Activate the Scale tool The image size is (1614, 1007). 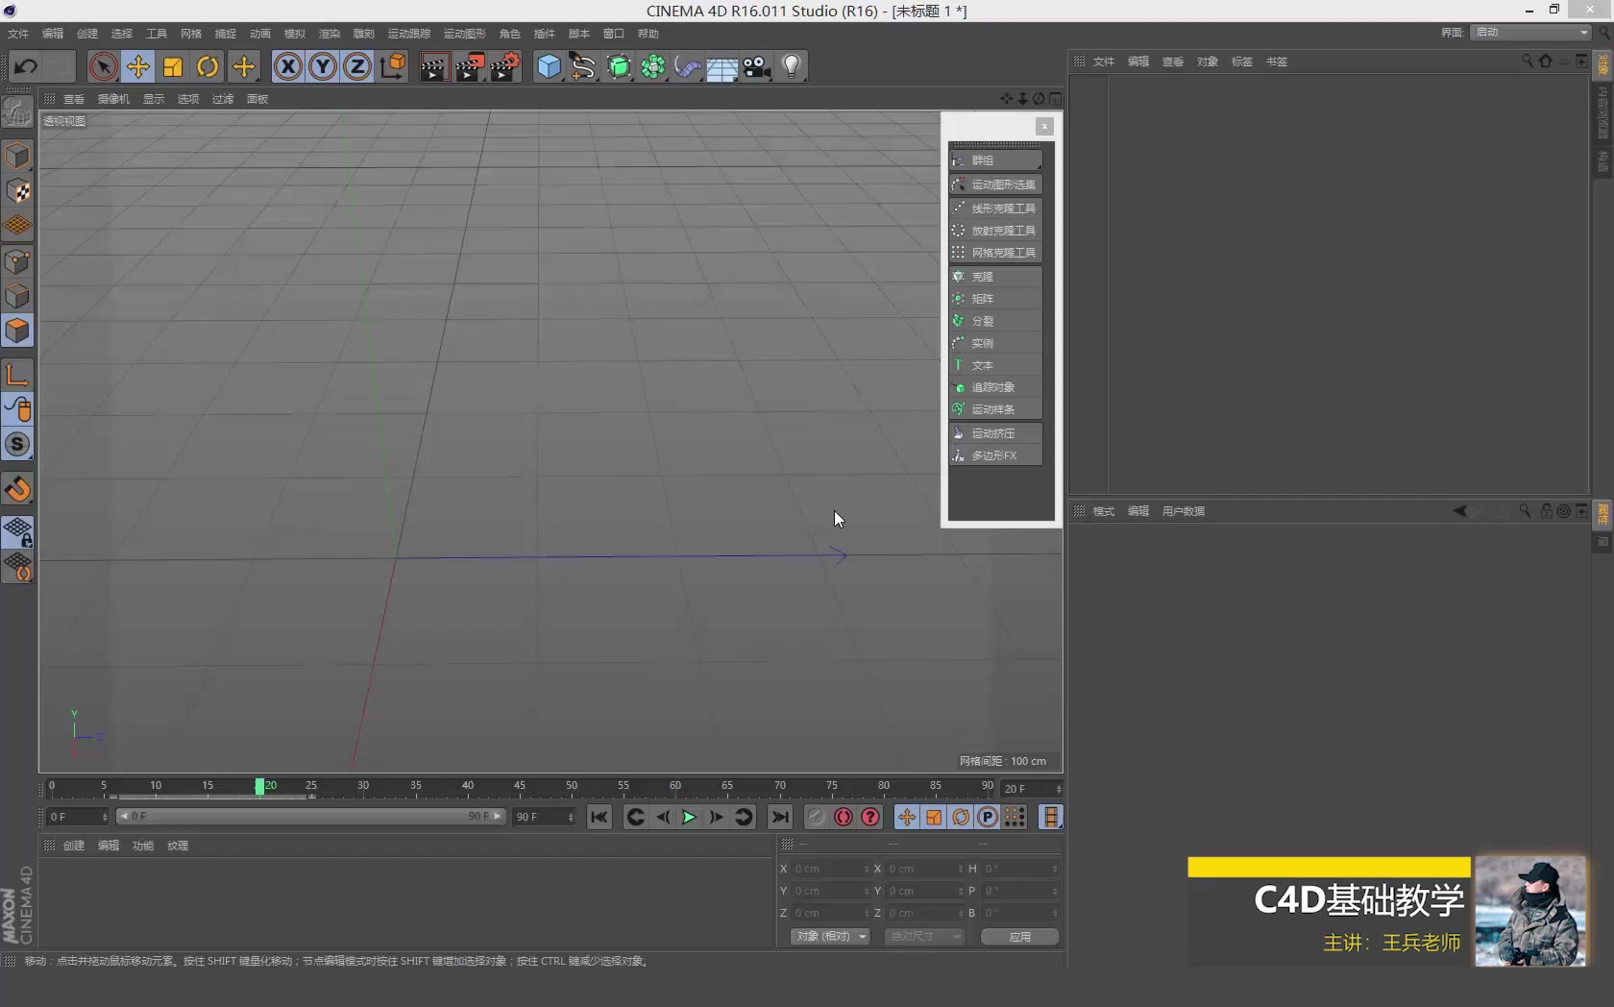(173, 66)
